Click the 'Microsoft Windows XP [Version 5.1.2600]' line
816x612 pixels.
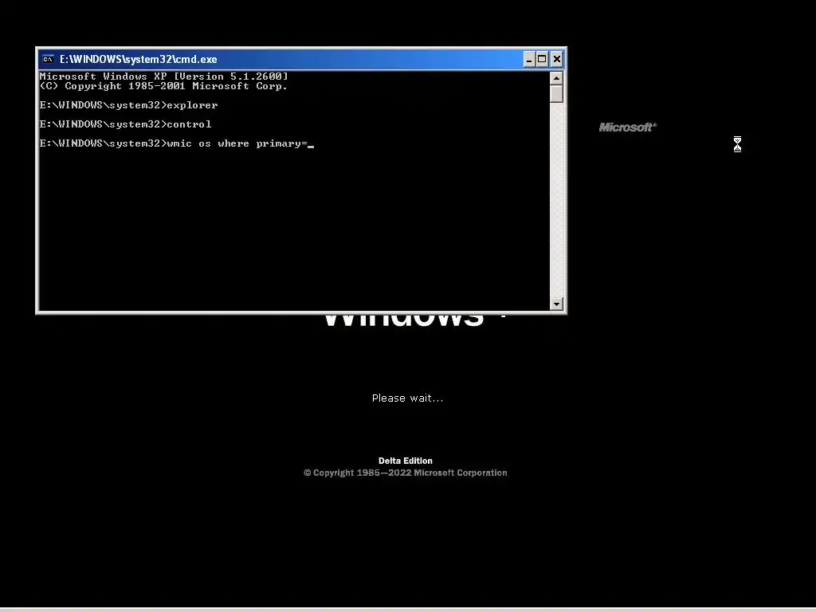point(163,76)
